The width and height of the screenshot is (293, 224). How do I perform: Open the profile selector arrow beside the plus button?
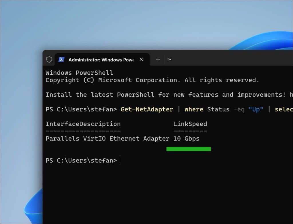(x=170, y=59)
